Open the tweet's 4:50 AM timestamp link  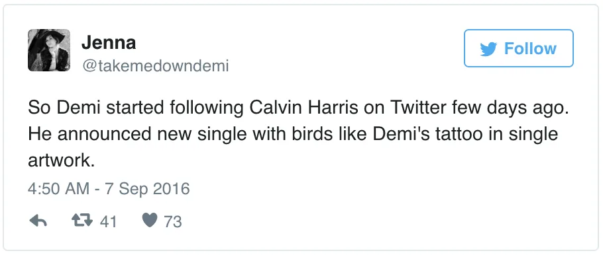click(58, 189)
